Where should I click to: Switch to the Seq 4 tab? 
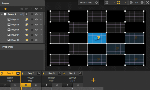72,73
